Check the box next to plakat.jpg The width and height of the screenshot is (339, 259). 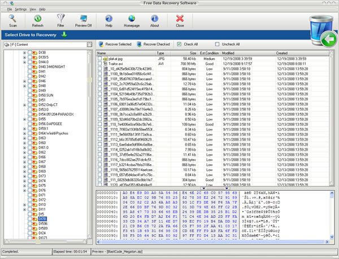click(x=100, y=58)
